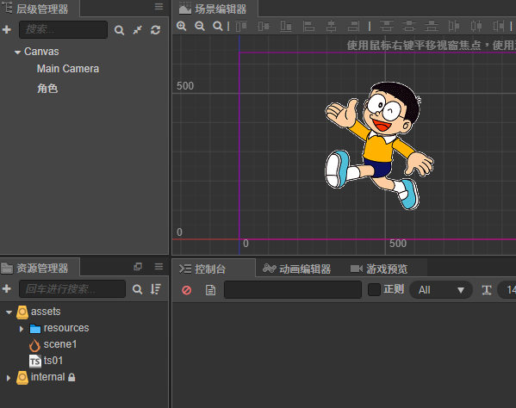Image resolution: width=516 pixels, height=408 pixels.
Task: Align selected nodes to top edge
Action: (x=241, y=26)
